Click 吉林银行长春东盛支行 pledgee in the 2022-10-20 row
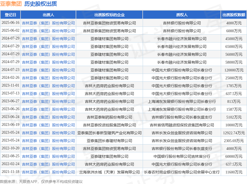The image size is (247, 184). pyautogui.click(x=182, y=149)
